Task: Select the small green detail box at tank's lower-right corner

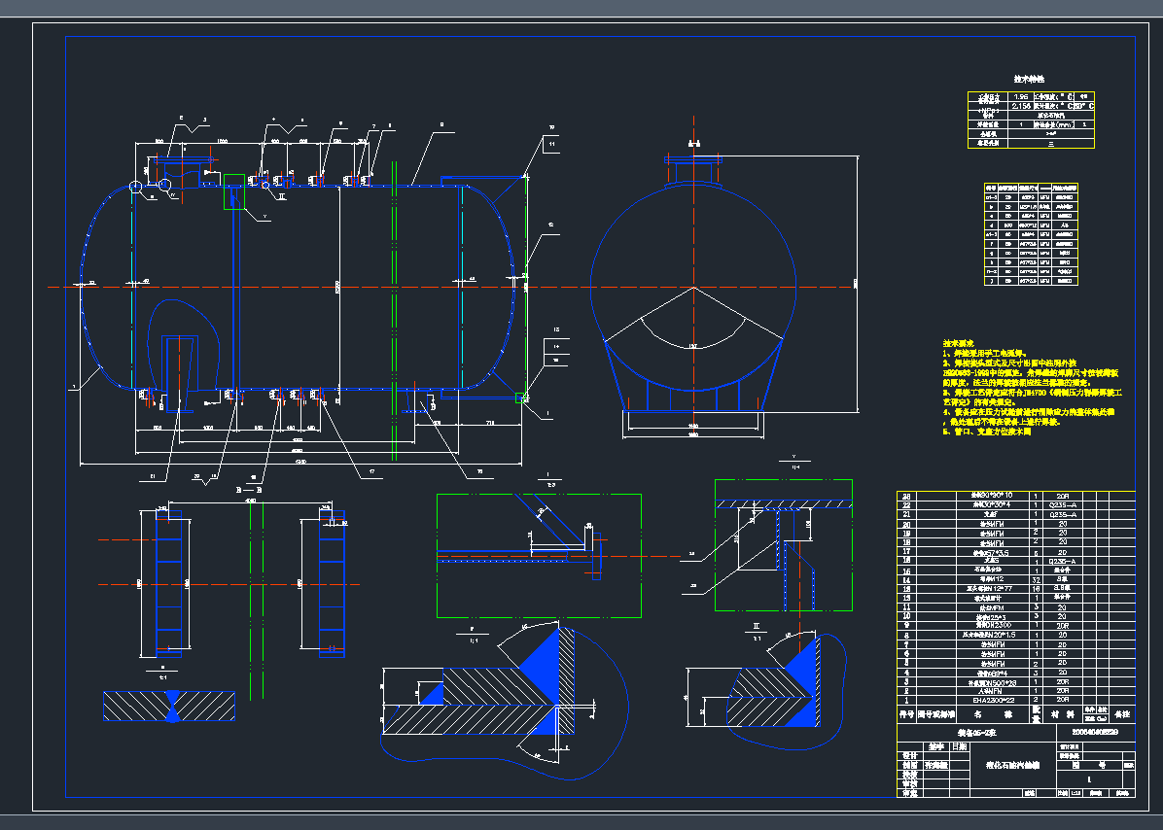Action: point(521,397)
